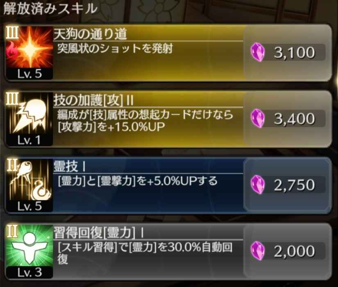Tap the Lv. 1 label under 技の加護 icon

[29, 140]
